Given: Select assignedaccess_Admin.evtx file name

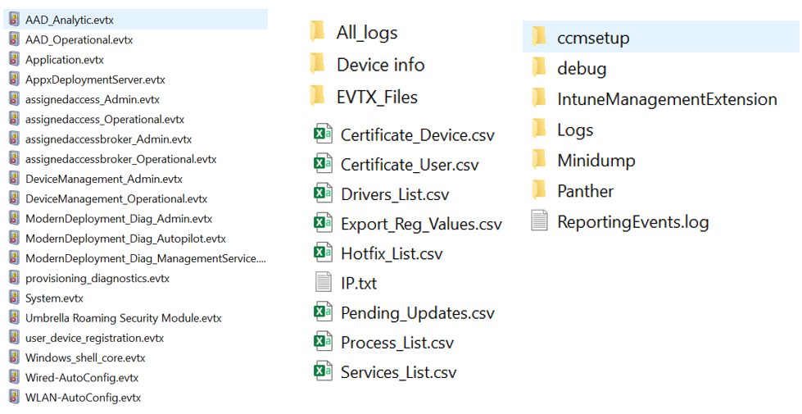Looking at the screenshot, I should (93, 100).
